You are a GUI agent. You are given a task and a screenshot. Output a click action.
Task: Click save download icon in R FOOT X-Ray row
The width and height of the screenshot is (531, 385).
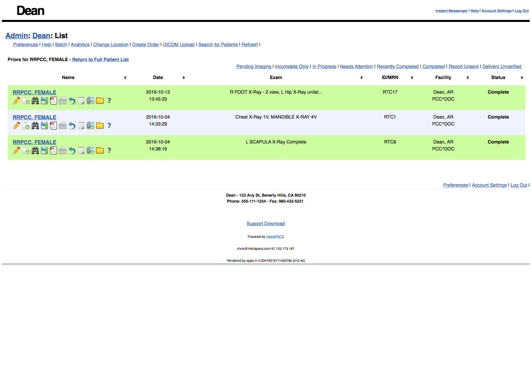pyautogui.click(x=44, y=101)
